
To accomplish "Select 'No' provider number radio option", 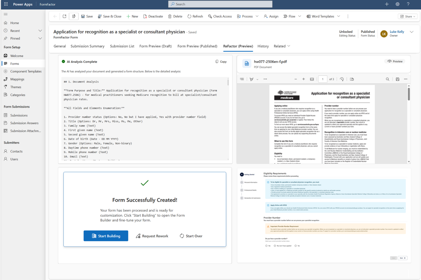I will click(x=266, y=246).
